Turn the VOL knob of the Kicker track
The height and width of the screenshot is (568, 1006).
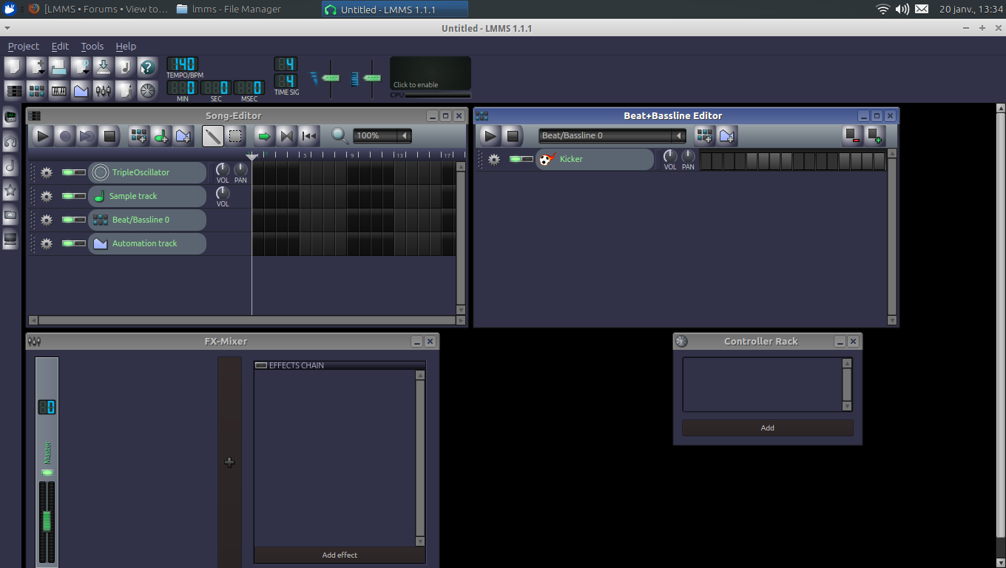pos(669,156)
